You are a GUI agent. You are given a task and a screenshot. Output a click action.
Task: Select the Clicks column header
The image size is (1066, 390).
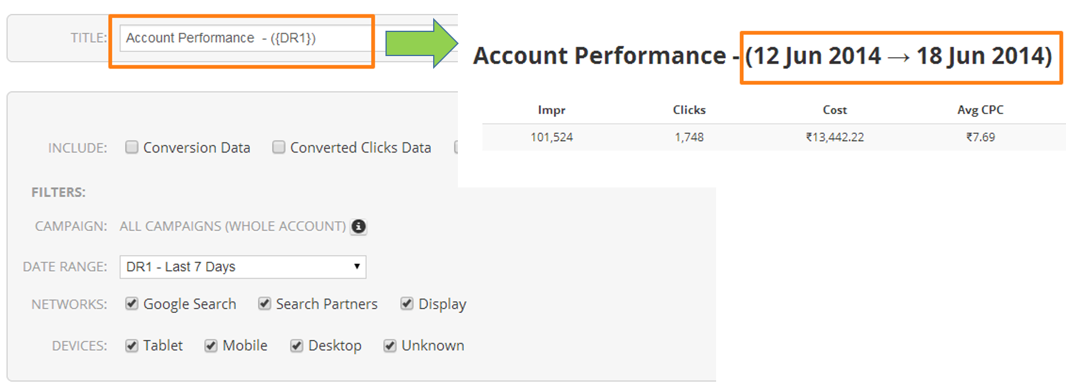pos(689,110)
